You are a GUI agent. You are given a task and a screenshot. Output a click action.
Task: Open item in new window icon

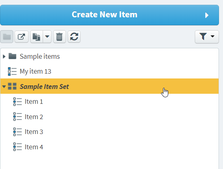pos(21,37)
